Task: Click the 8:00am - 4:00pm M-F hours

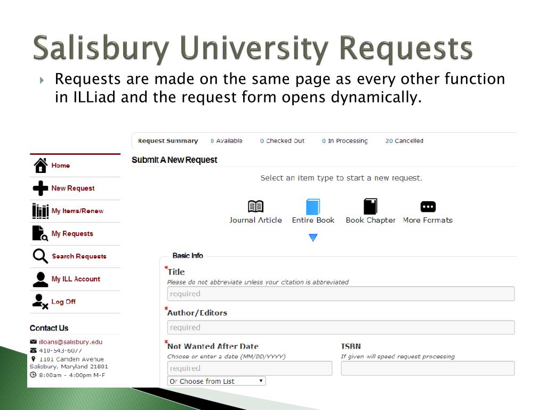Action: coord(72,375)
